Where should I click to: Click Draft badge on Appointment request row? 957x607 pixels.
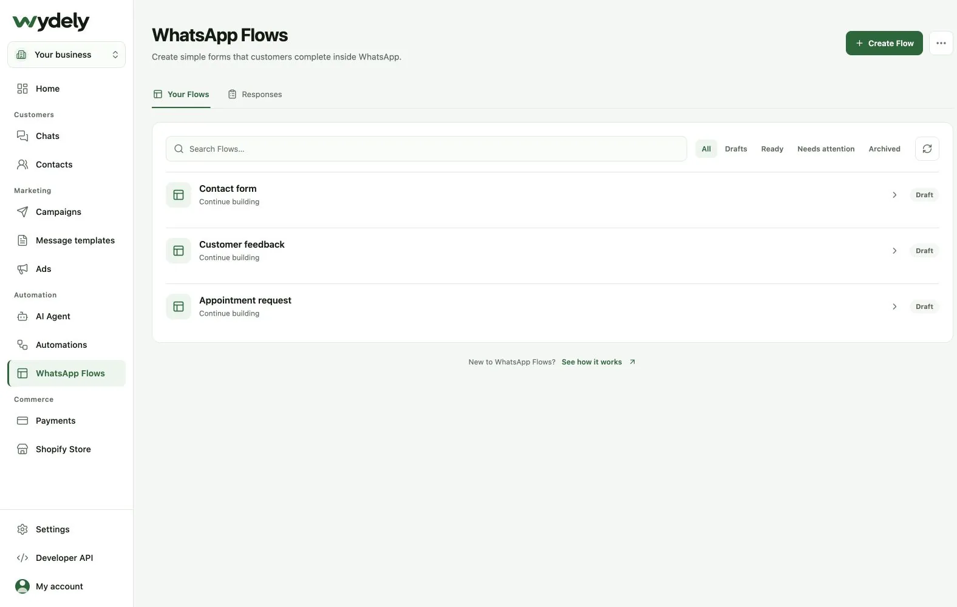(x=924, y=307)
